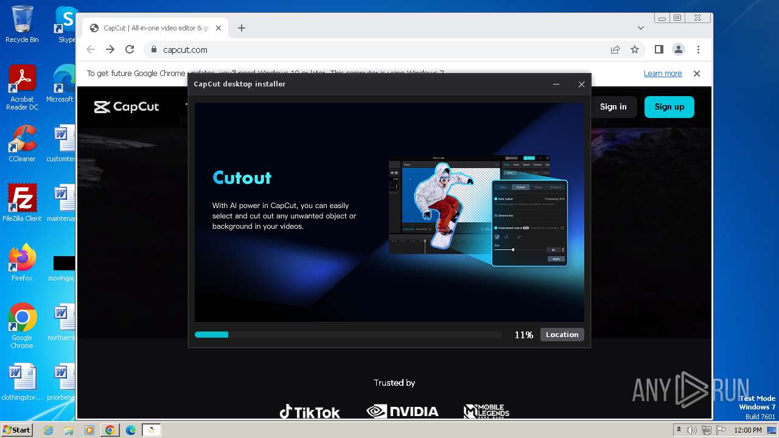Viewport: 779px width, 438px height.
Task: Click the volume icon in system tray
Action: coord(692,430)
